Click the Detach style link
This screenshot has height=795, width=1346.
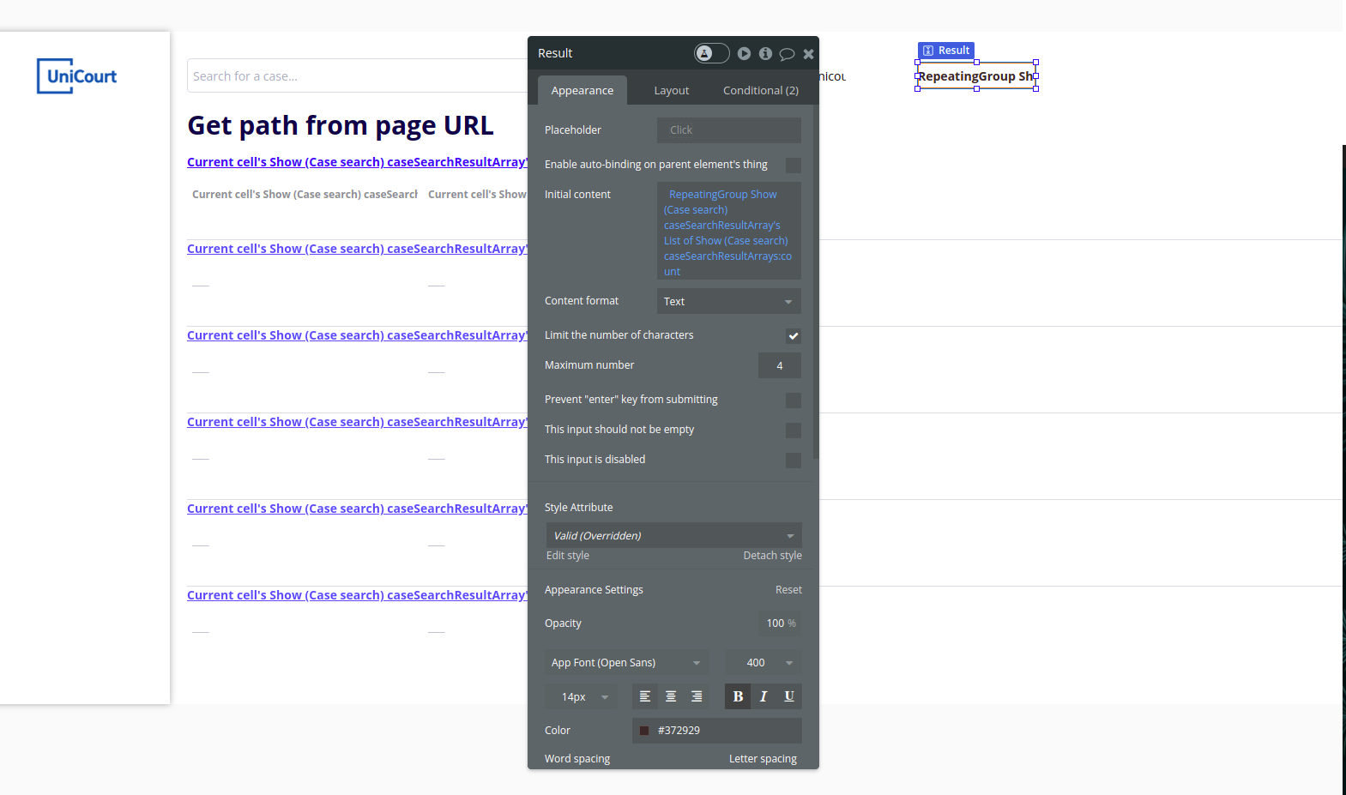coord(772,556)
